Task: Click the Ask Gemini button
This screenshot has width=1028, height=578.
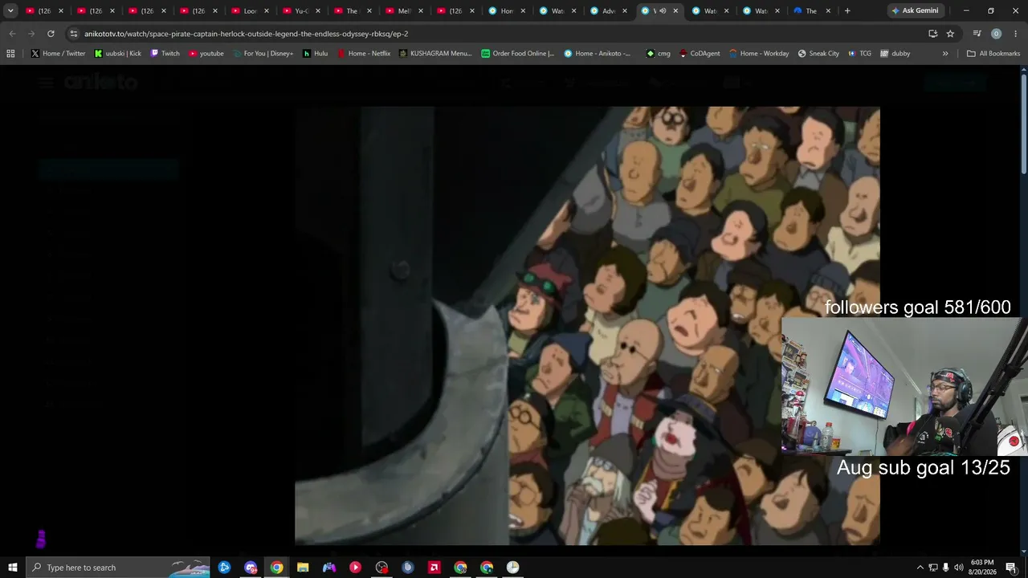Action: click(914, 10)
